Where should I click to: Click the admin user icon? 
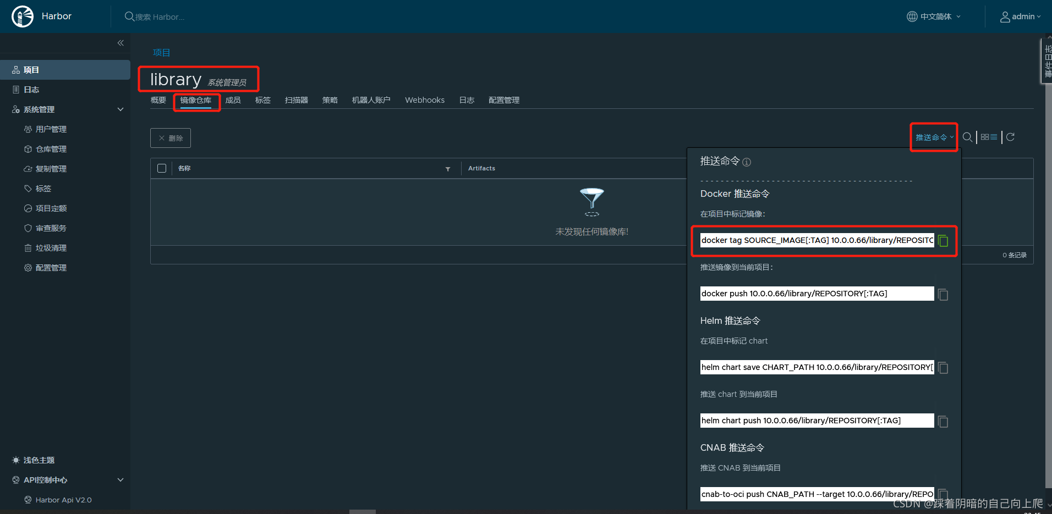1005,17
